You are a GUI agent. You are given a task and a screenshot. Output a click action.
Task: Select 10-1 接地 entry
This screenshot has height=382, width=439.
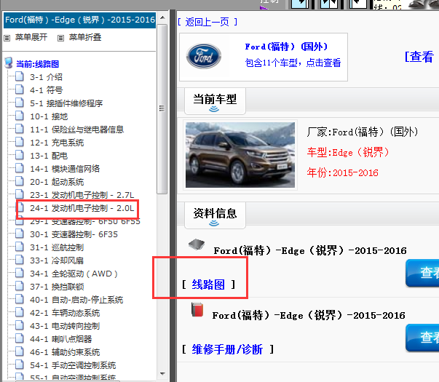tap(49, 116)
